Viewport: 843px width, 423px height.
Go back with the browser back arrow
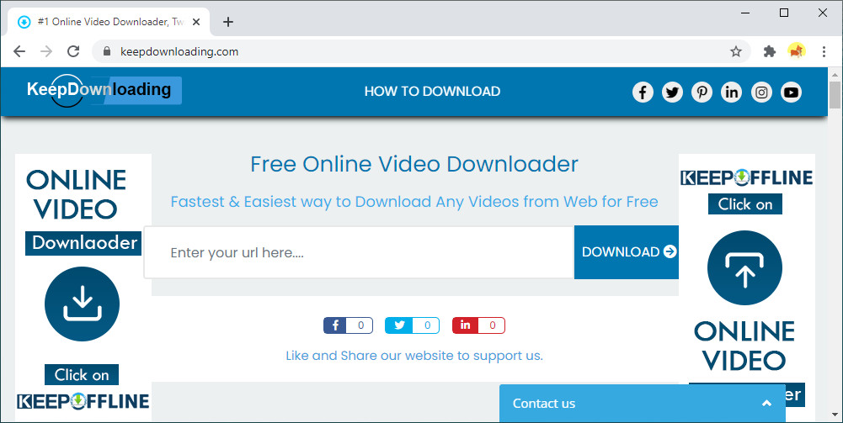pyautogui.click(x=19, y=51)
